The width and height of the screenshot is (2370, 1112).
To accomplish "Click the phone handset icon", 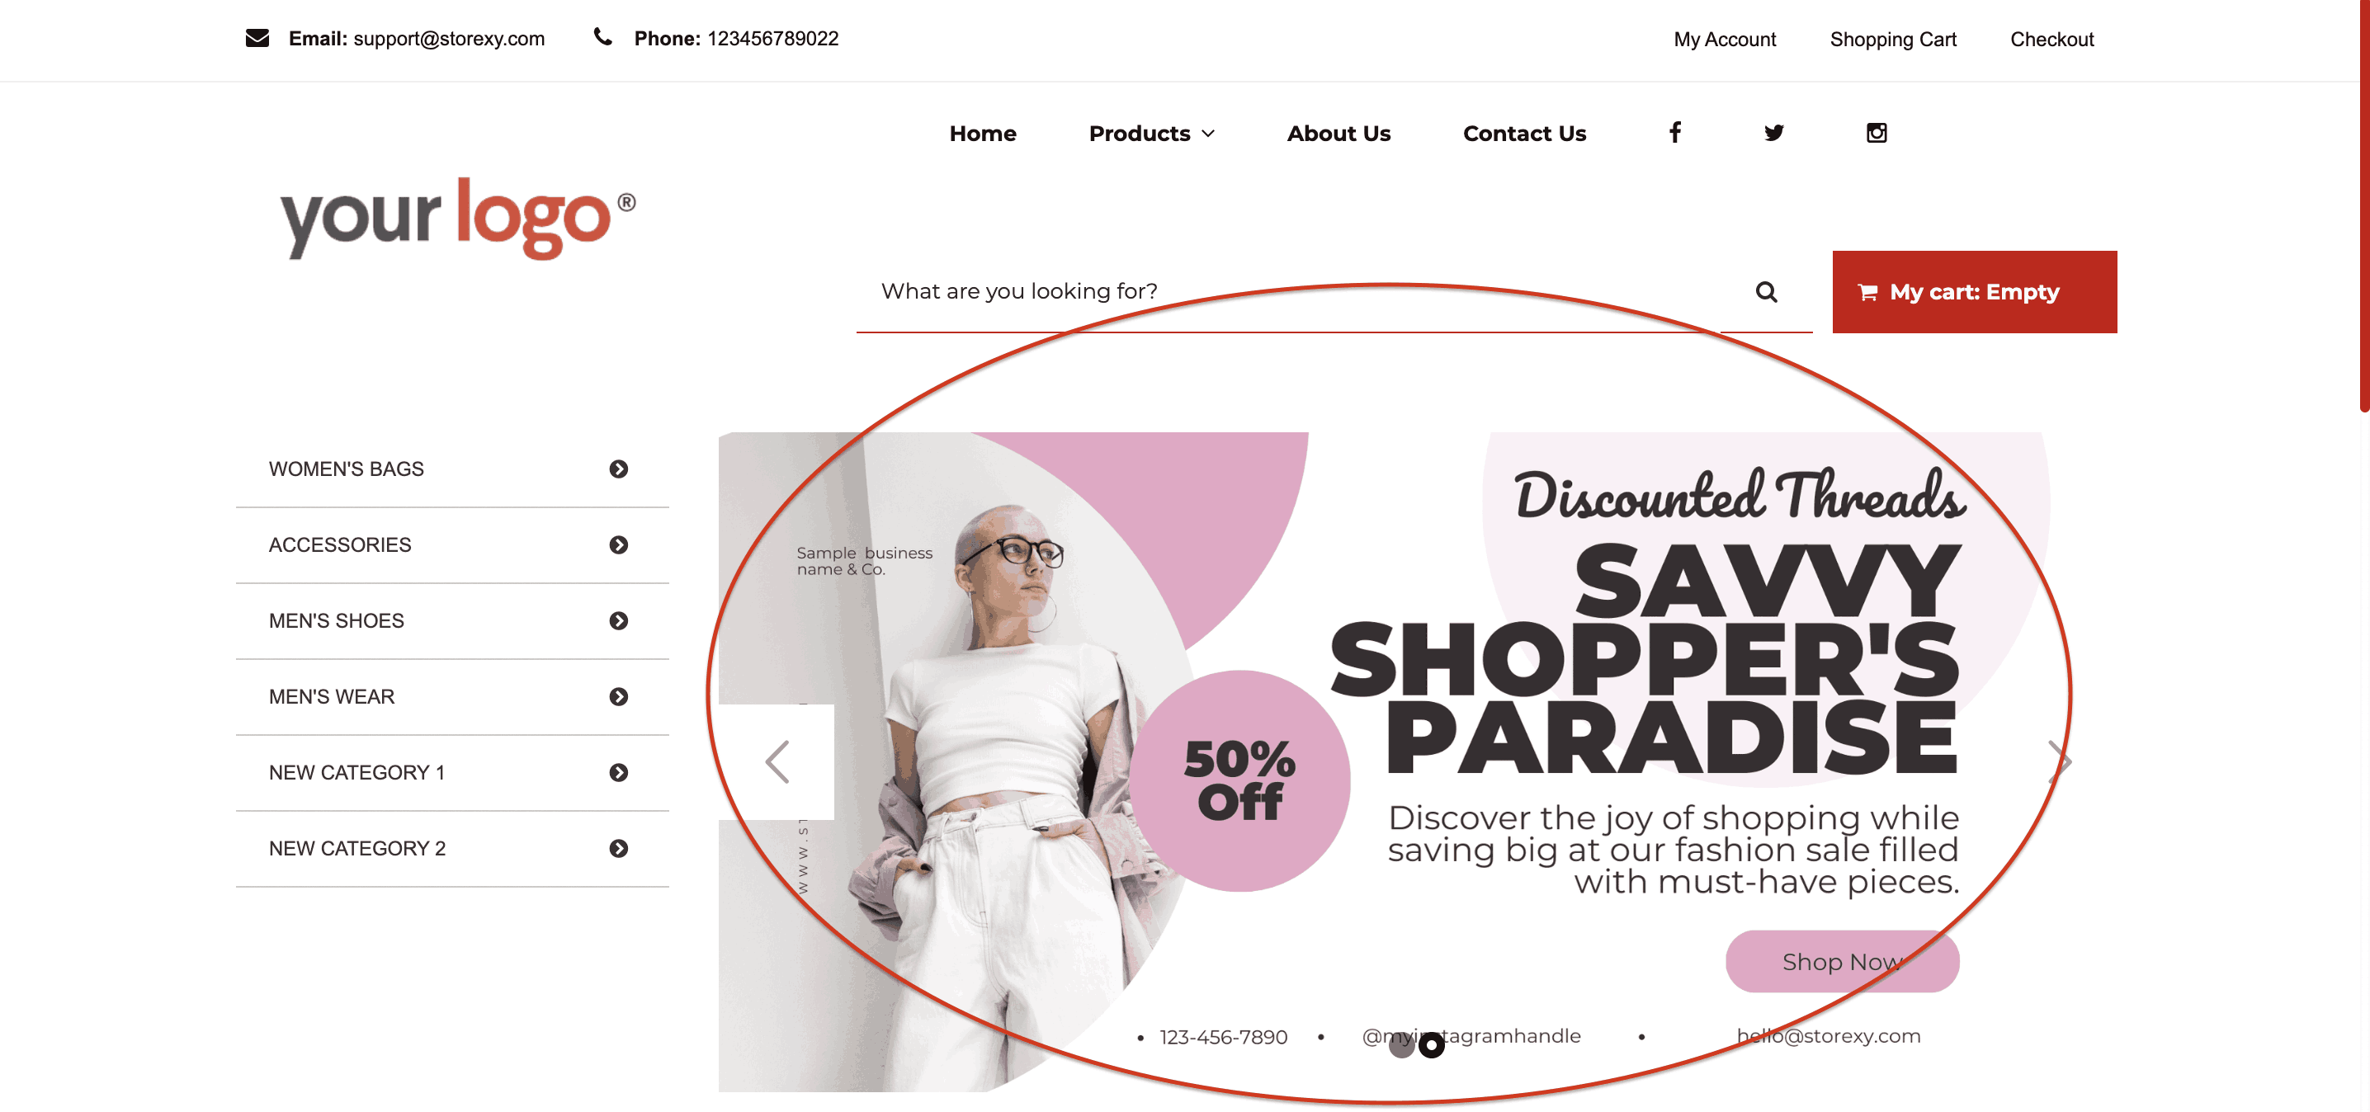I will (x=602, y=37).
